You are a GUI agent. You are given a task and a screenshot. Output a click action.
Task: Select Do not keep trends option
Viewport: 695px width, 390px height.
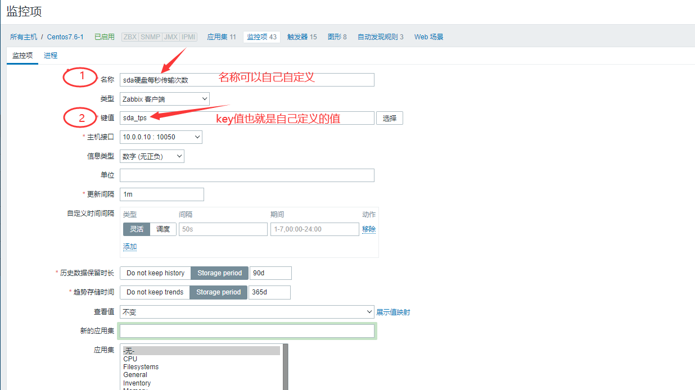pyautogui.click(x=155, y=292)
